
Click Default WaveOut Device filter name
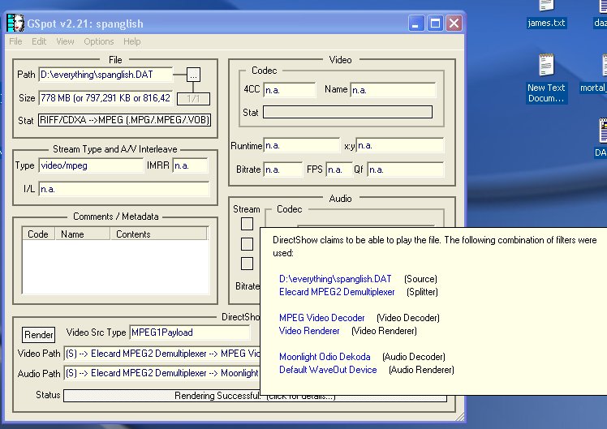pos(328,370)
